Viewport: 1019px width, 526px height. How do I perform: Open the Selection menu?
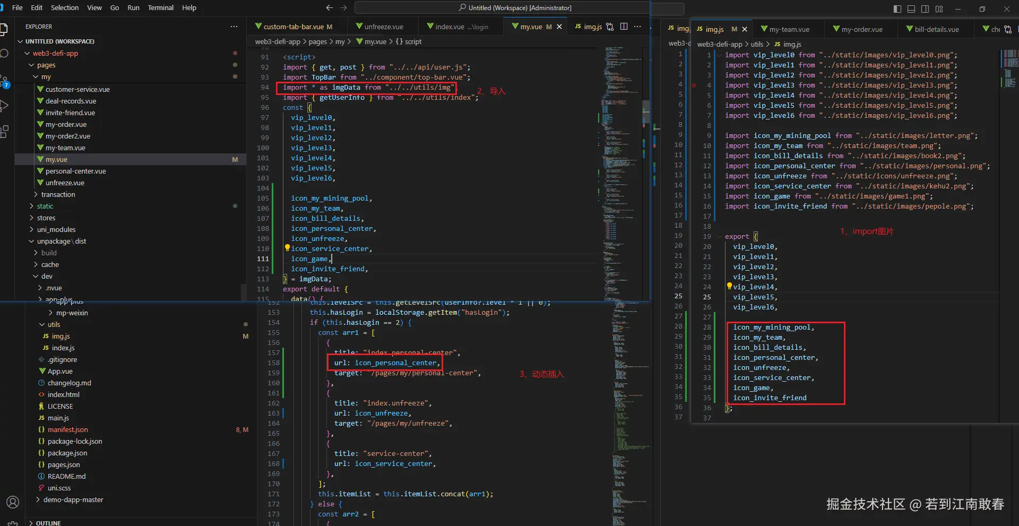65,8
